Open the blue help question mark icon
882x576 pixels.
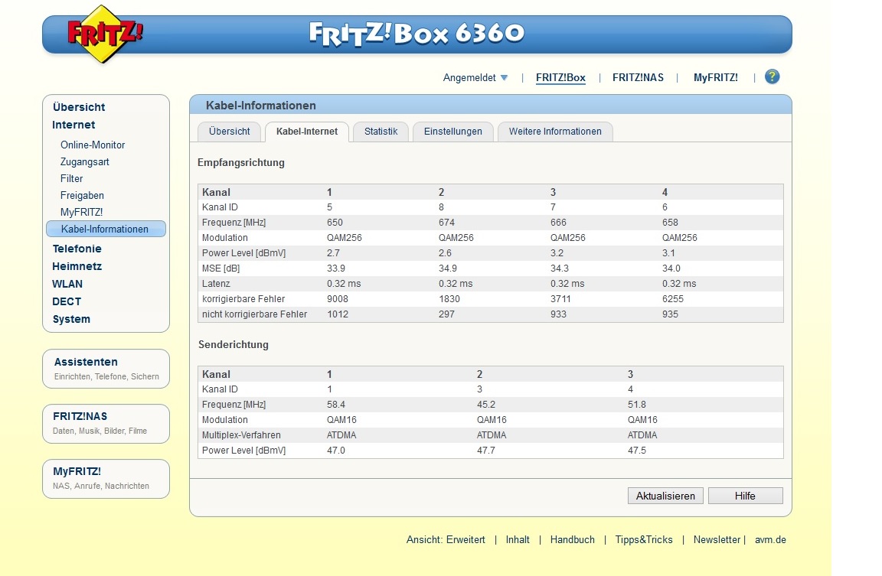tap(772, 77)
